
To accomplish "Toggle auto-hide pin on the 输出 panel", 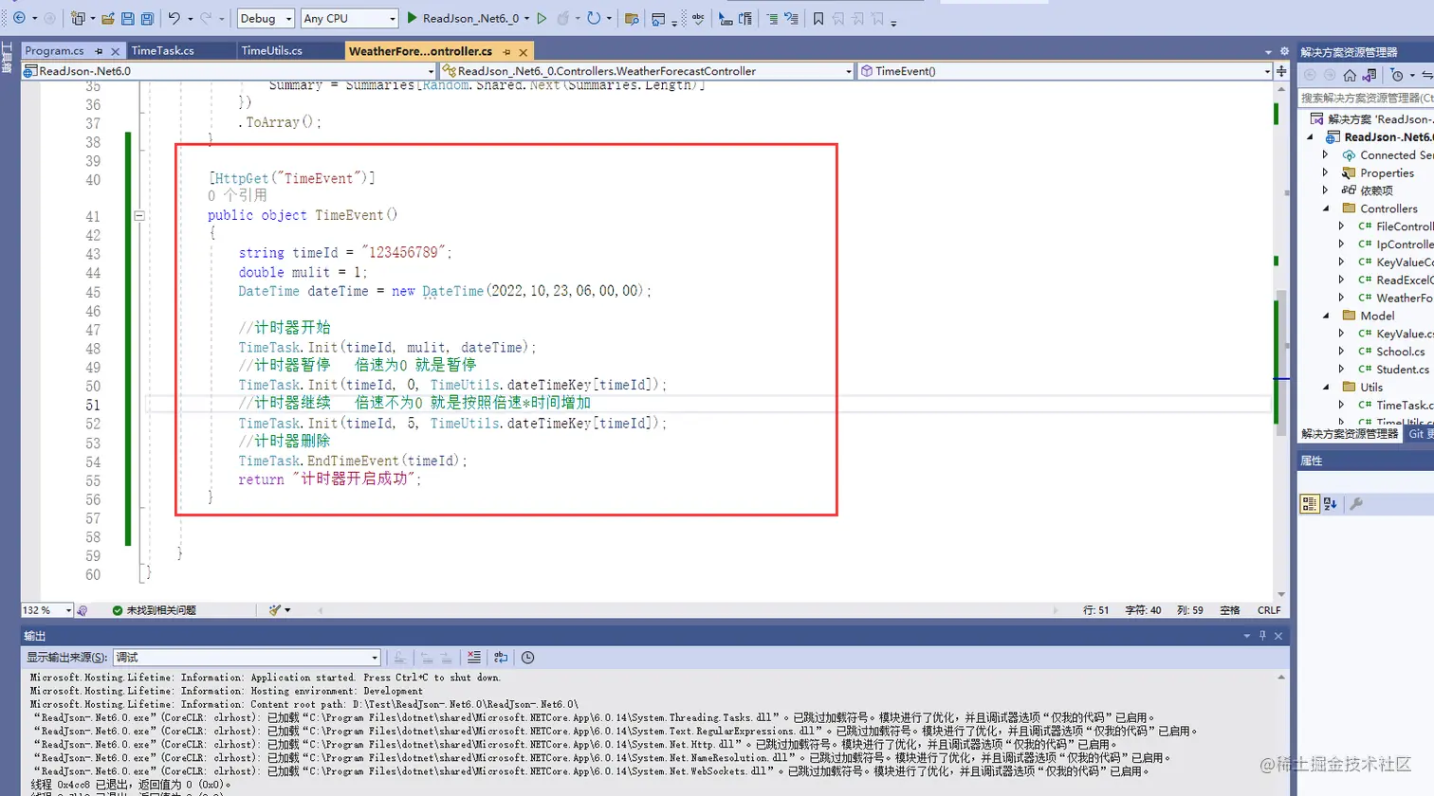I will [x=1262, y=636].
